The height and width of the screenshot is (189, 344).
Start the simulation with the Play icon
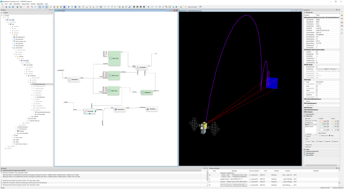click(69, 7)
